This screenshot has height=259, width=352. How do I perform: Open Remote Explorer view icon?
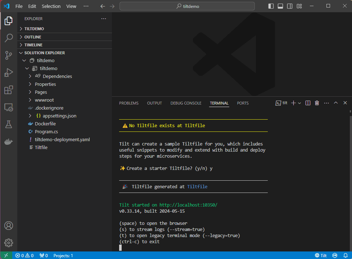(9, 107)
